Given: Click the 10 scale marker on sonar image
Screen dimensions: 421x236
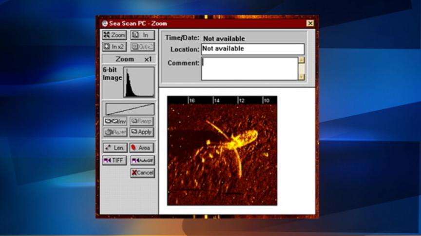Looking at the screenshot, I should [266, 101].
